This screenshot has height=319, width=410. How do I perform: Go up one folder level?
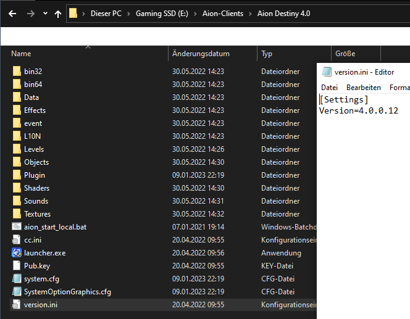coord(58,14)
